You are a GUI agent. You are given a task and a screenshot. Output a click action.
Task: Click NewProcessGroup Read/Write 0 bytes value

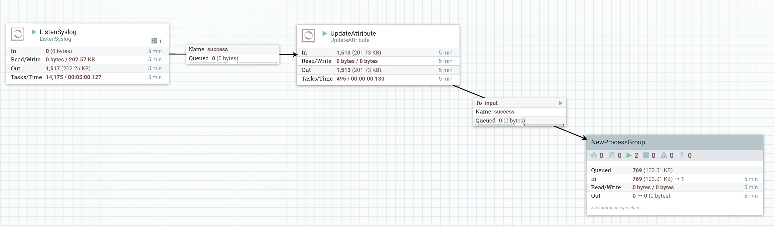(x=653, y=187)
